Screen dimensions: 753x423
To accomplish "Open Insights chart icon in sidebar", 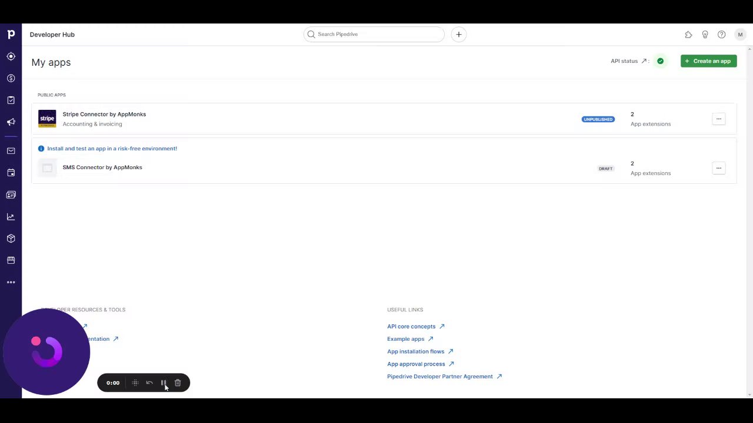I will click(x=11, y=217).
